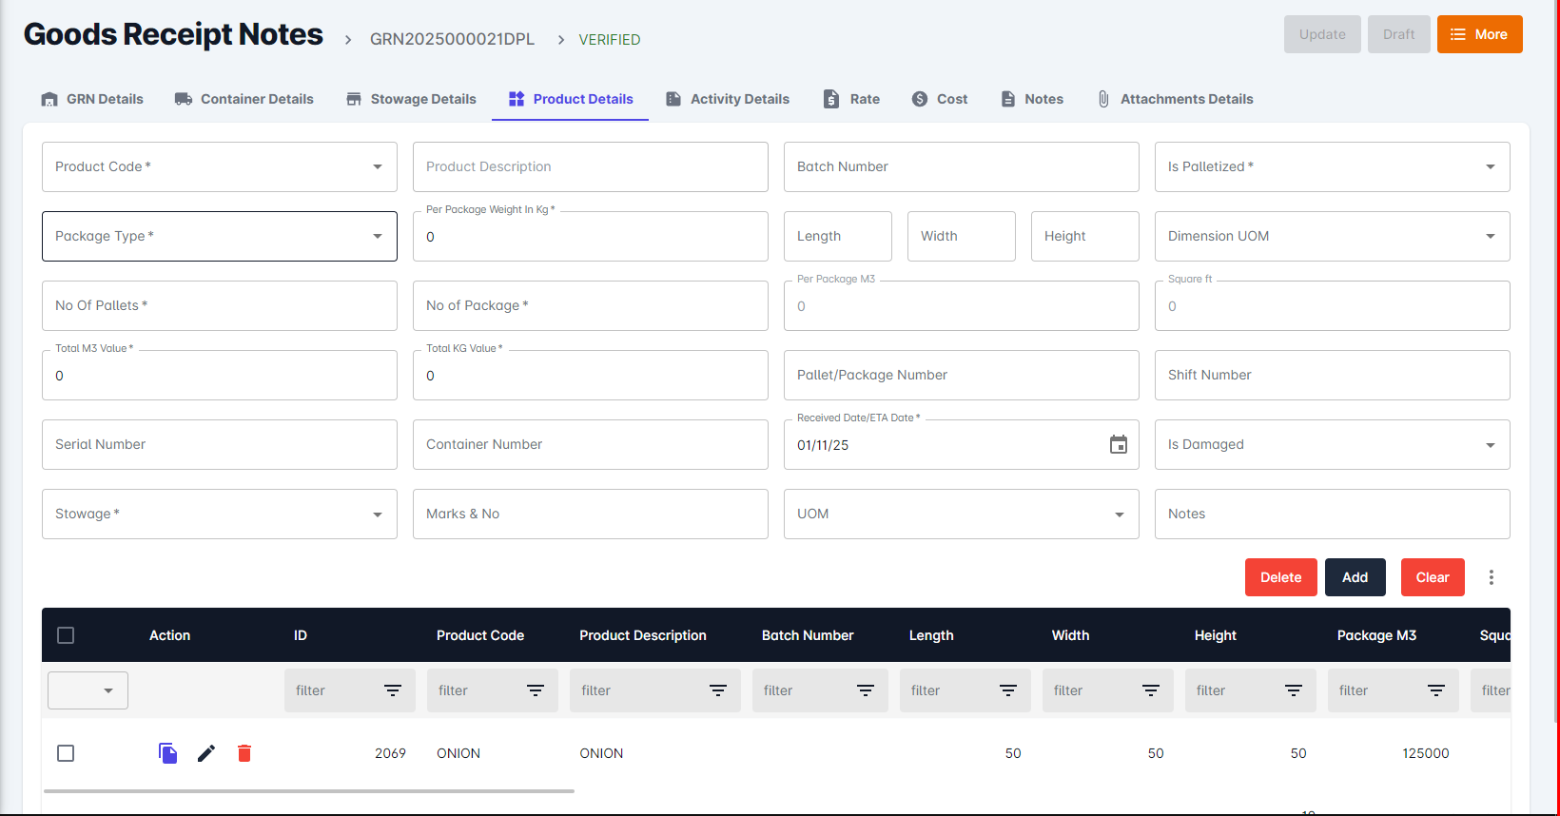Check the checkbox for the ONION row
Image resolution: width=1560 pixels, height=816 pixels.
pos(66,753)
